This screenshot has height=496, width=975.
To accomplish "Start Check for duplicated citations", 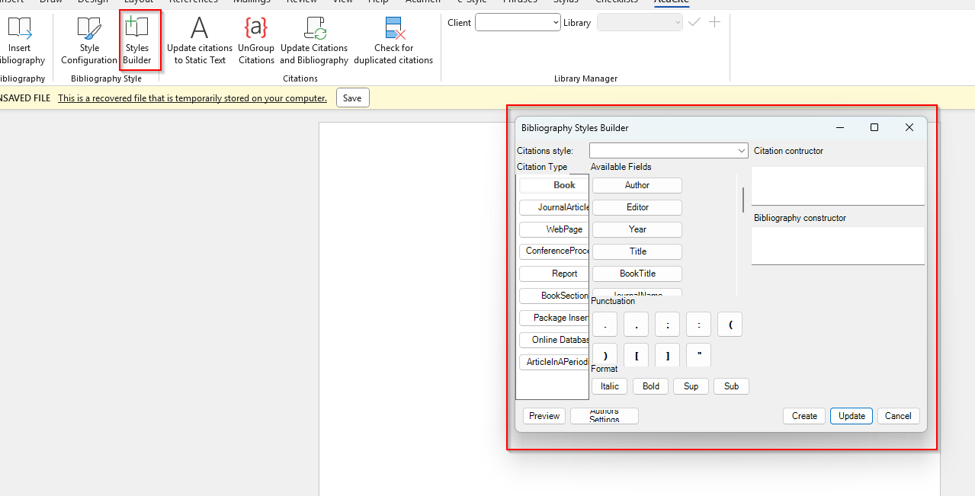I will [x=393, y=41].
